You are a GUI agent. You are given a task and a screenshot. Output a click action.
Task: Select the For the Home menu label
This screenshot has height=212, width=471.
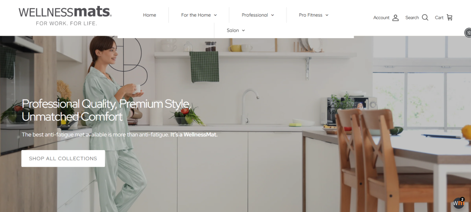[x=196, y=15]
